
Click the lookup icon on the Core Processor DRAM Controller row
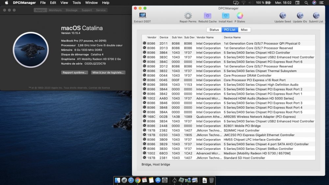click(144, 75)
